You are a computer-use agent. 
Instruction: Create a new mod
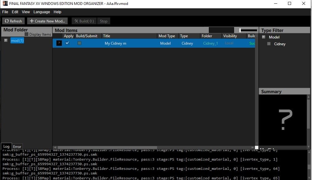47,21
